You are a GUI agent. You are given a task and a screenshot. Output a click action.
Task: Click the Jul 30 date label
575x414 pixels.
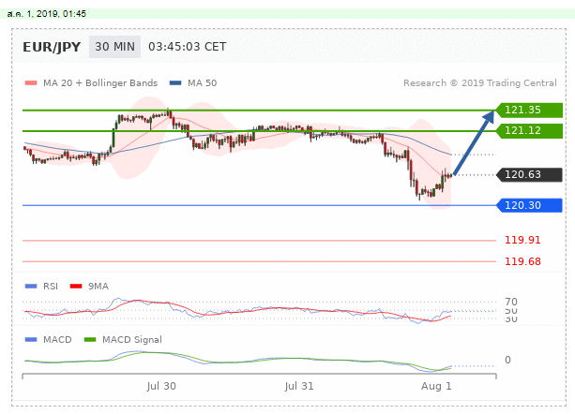pos(161,386)
